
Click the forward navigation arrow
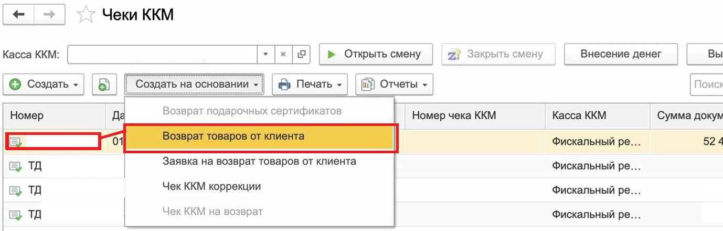49,15
